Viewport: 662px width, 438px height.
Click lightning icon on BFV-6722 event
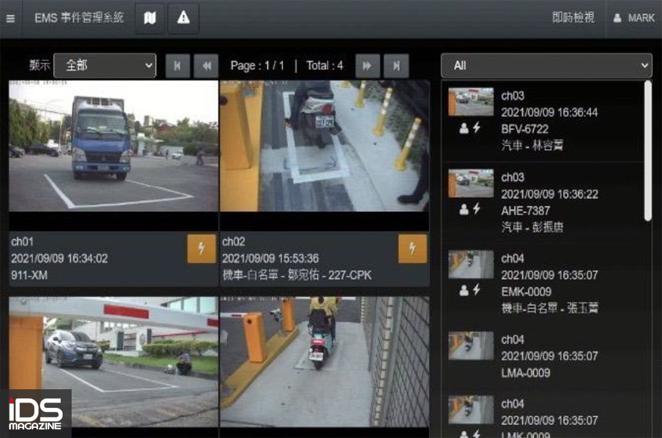click(x=477, y=128)
